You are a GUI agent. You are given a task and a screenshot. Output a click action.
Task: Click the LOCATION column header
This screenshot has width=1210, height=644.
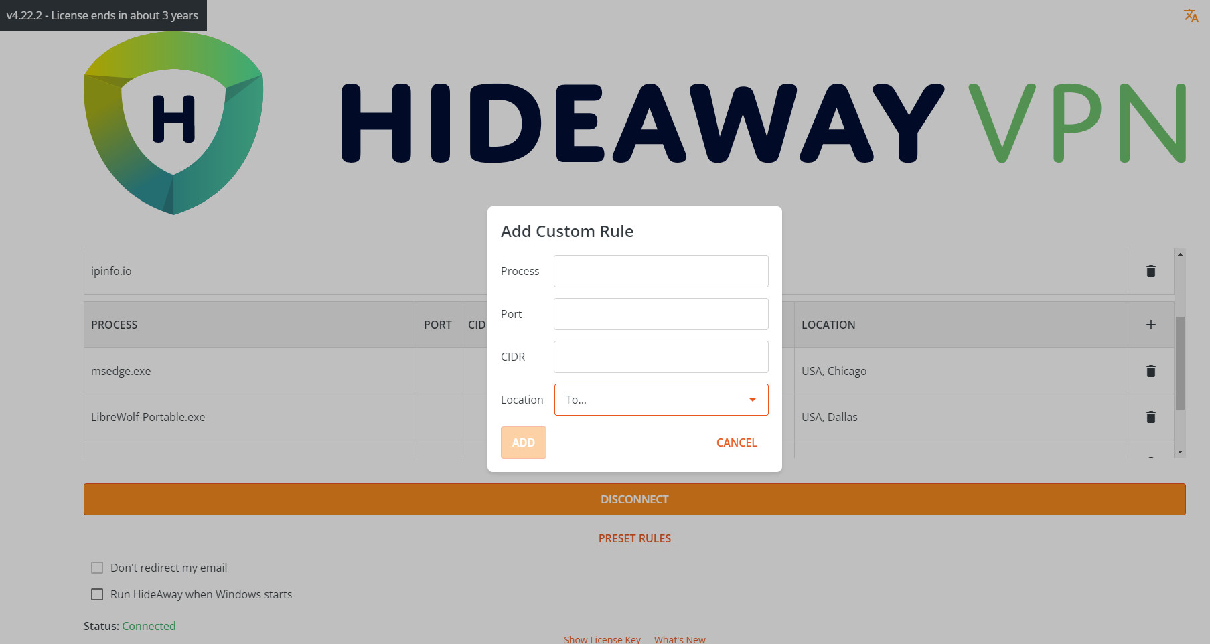tap(961, 325)
